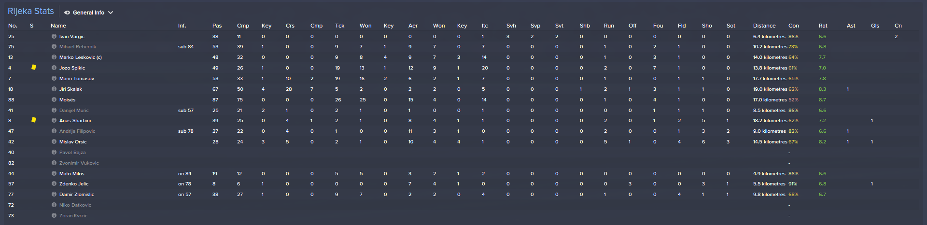
Task: Click Jozo Spikic's yellow card icon
Action: click(x=34, y=67)
